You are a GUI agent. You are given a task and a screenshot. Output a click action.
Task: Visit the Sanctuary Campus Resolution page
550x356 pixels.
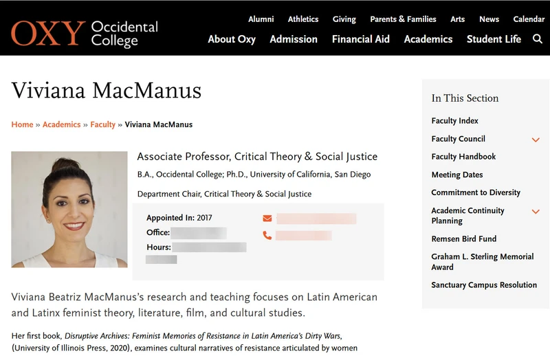click(484, 285)
